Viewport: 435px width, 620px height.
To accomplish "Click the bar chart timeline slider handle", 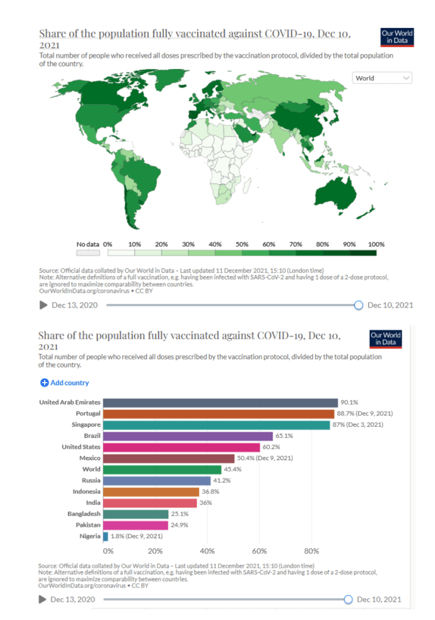I will click(x=348, y=599).
